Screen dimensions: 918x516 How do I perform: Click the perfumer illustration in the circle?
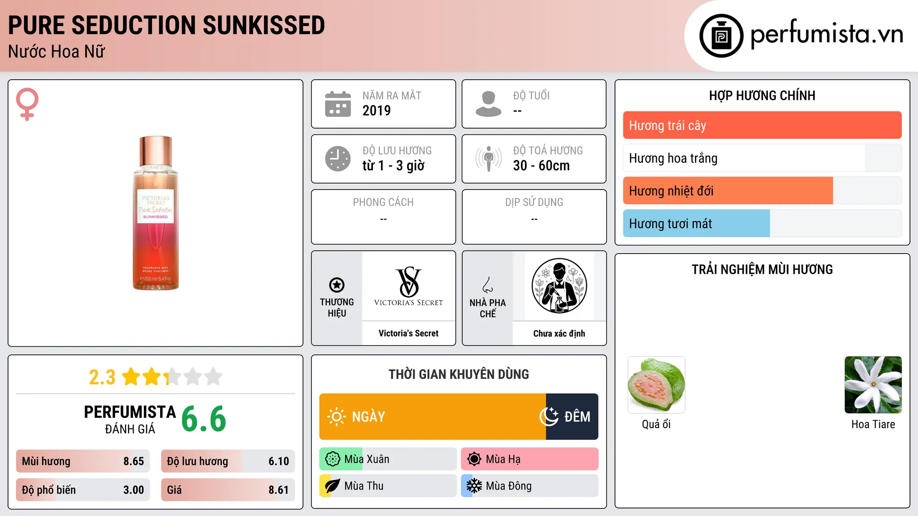click(x=559, y=286)
